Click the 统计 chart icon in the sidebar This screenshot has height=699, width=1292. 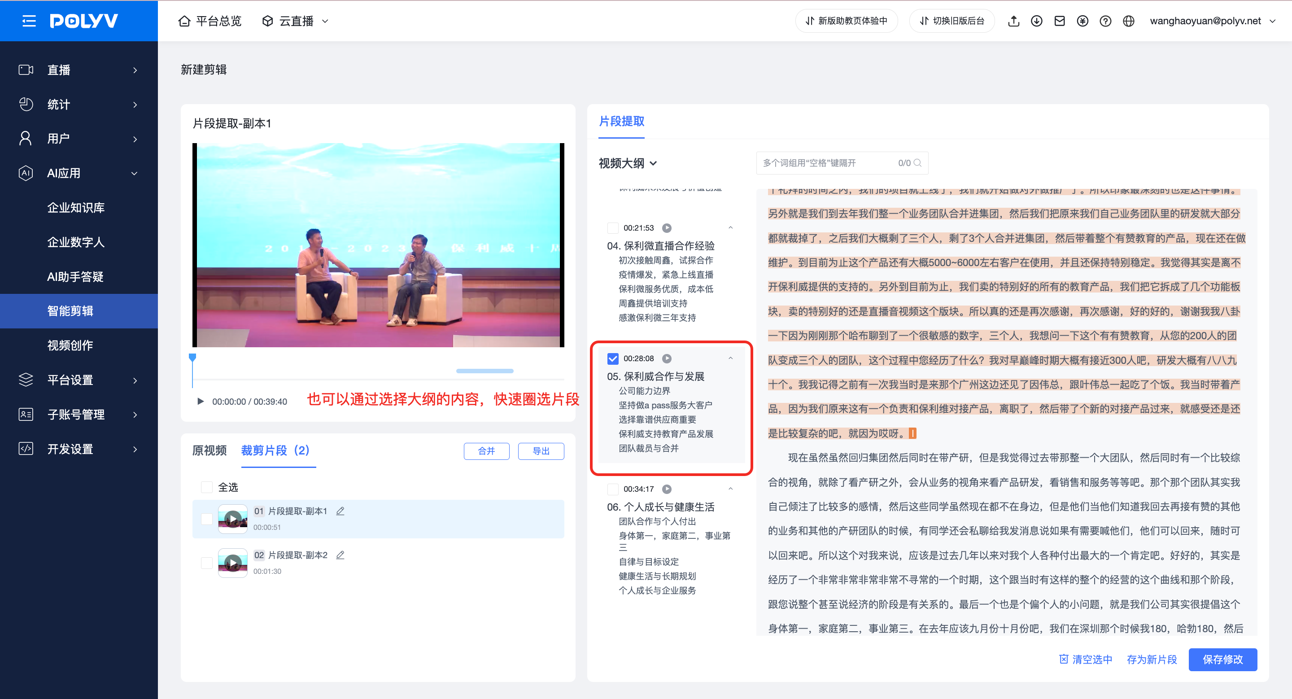point(26,104)
